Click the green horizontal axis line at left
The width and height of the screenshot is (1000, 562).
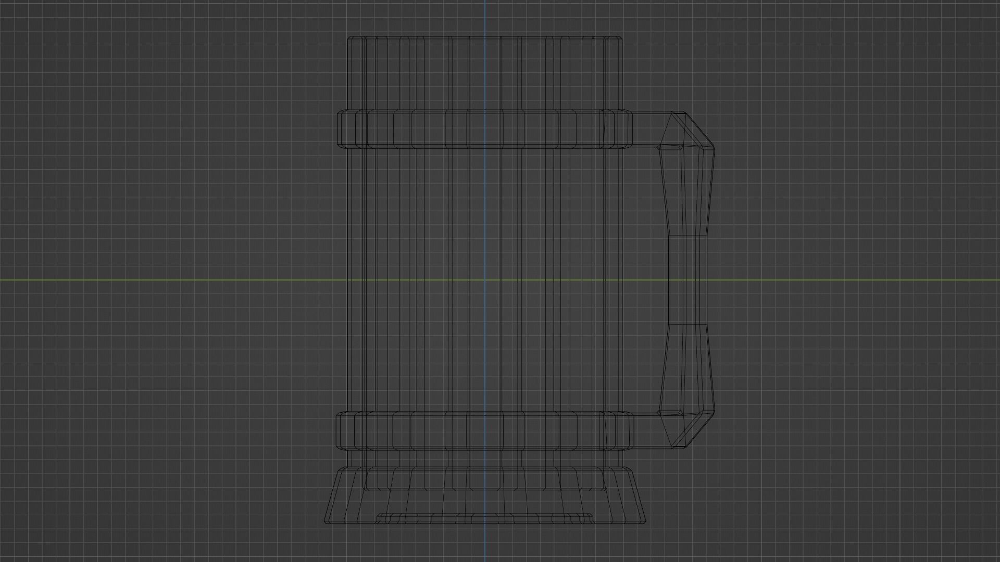[156, 280]
